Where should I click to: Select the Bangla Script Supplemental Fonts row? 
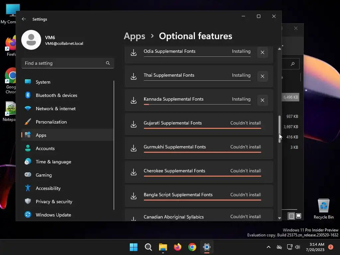[199, 196]
